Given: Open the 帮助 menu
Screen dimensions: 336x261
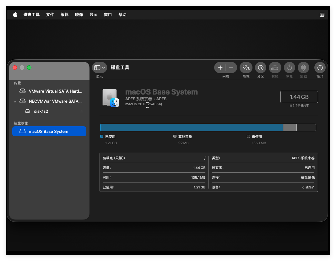Looking at the screenshot, I should pyautogui.click(x=122, y=14).
